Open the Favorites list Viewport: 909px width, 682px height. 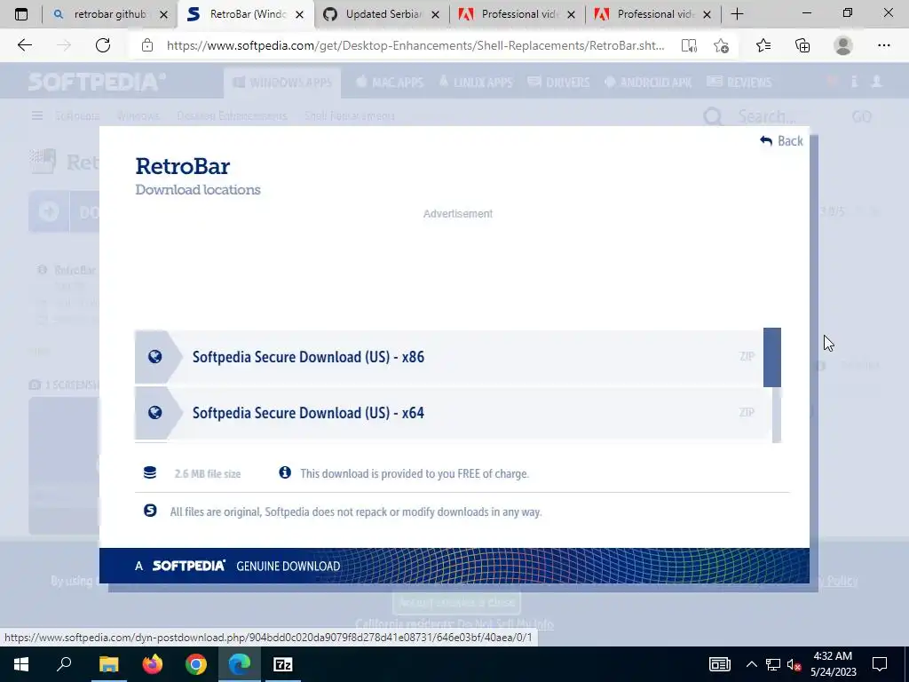[763, 45]
